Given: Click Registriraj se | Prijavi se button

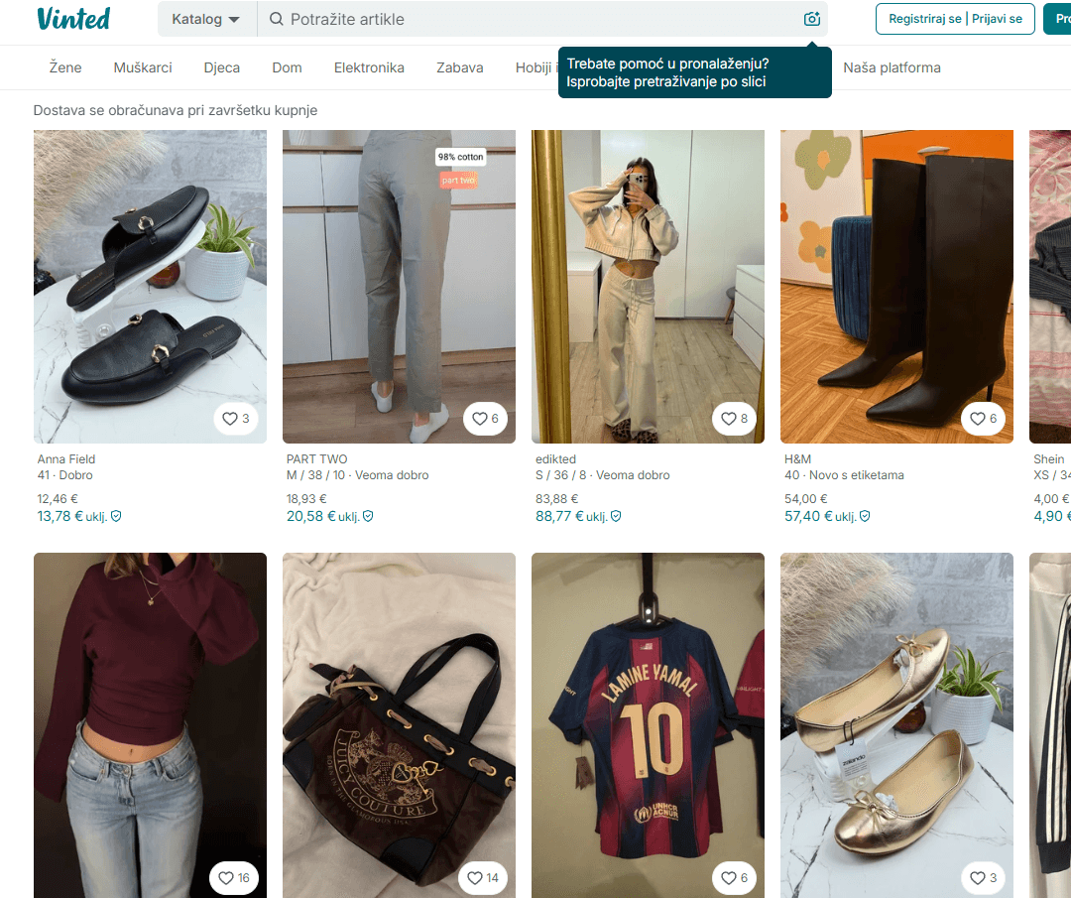Looking at the screenshot, I should tap(955, 19).
